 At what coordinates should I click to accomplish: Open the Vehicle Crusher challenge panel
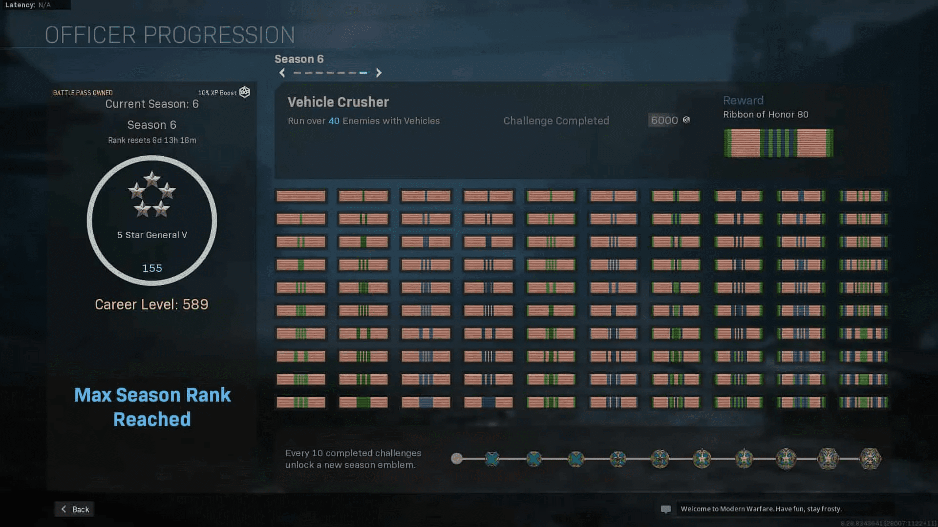(x=338, y=102)
